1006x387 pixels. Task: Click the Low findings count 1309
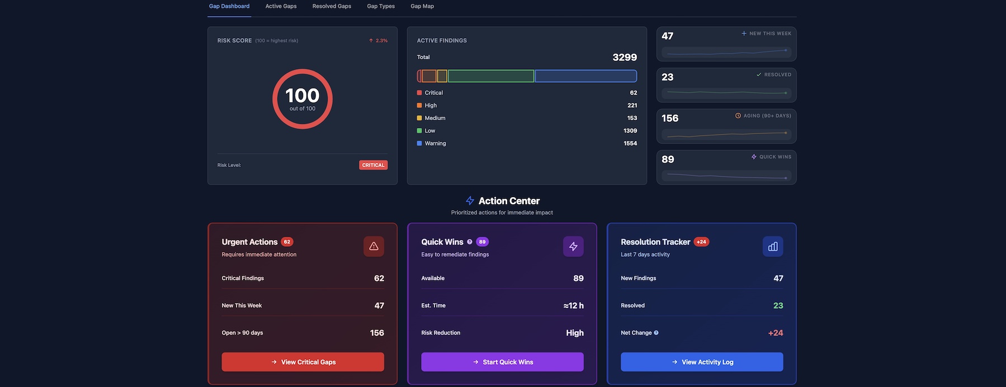(x=630, y=131)
